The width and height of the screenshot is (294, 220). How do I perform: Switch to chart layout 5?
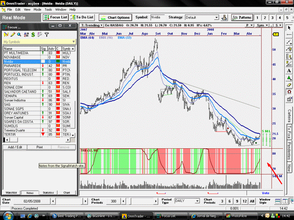pyautogui.click(x=287, y=18)
